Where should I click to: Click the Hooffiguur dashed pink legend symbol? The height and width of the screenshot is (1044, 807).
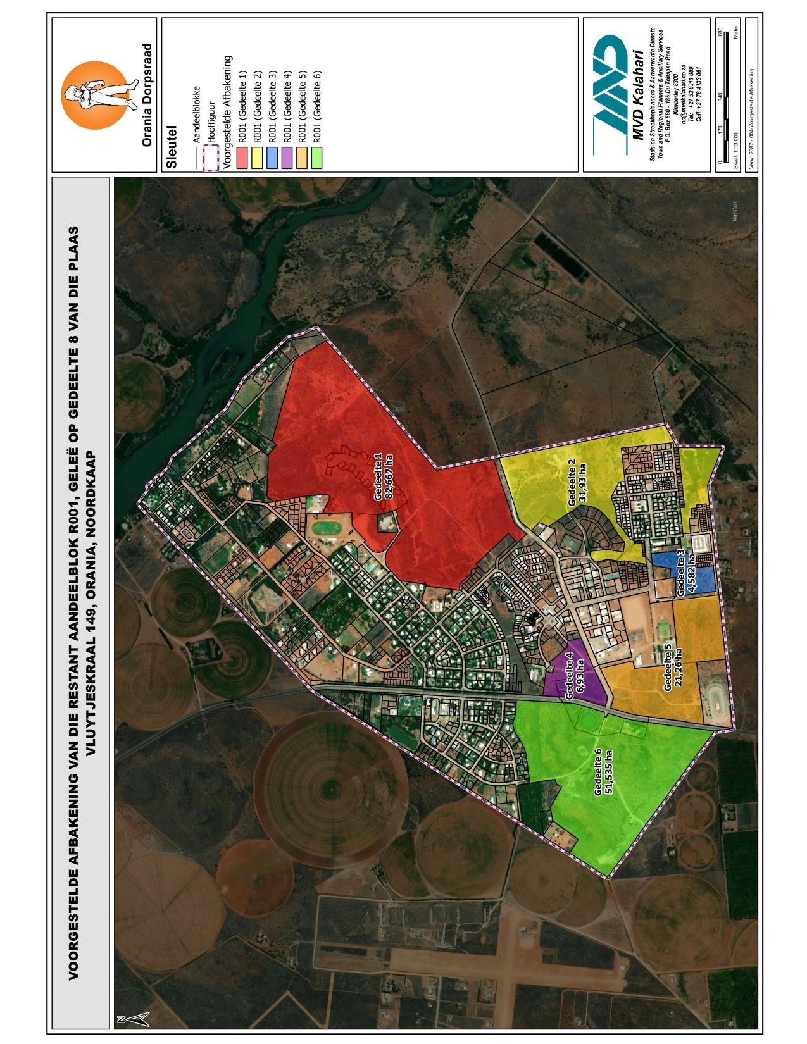(x=211, y=158)
